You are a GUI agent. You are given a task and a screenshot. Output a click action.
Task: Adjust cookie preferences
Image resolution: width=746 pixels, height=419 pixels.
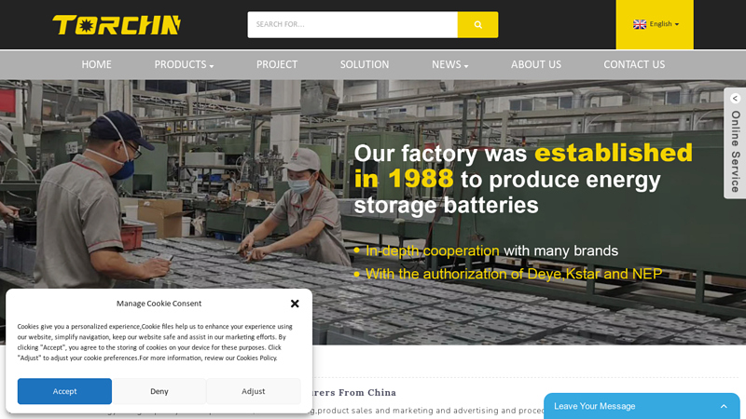tap(253, 391)
